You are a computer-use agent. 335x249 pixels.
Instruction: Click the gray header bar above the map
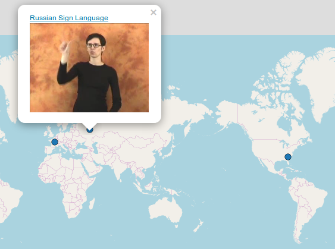tap(248, 17)
